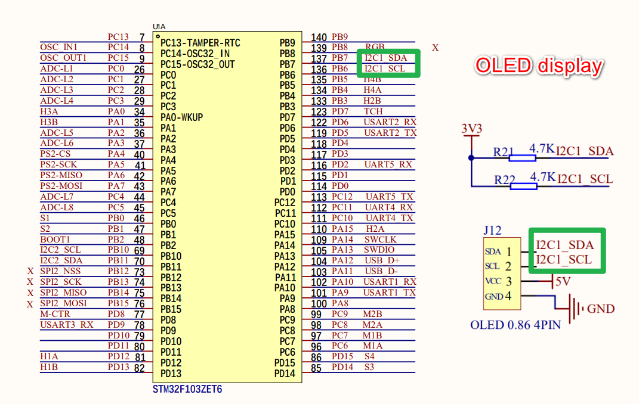Click the USART2_RX net label
This screenshot has width=639, height=404.
pyautogui.click(x=390, y=122)
